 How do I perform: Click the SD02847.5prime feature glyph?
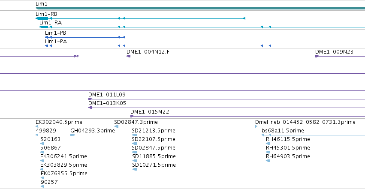pyautogui.click(x=134, y=152)
